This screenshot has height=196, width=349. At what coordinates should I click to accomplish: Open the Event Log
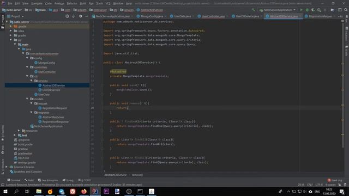[335, 180]
